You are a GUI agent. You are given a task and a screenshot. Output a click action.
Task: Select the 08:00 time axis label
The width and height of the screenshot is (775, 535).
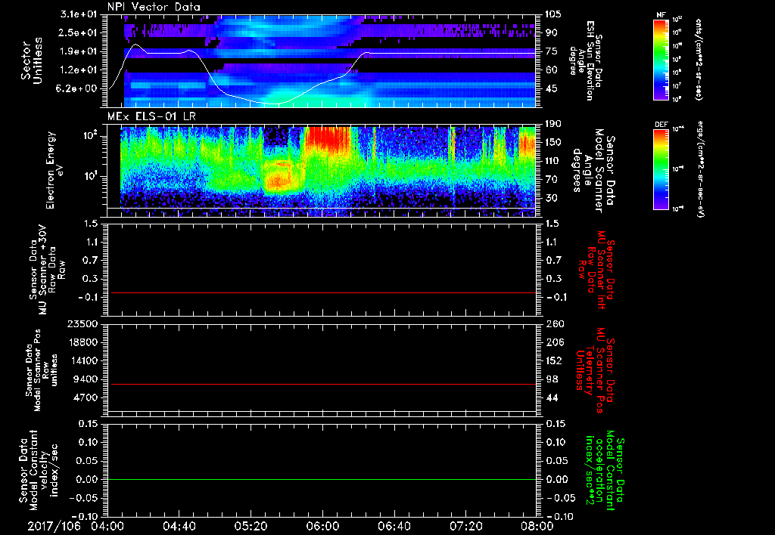pos(537,526)
